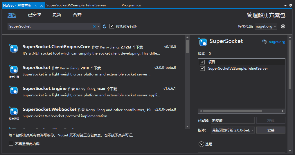Viewport: 295px width, 155px height.
Task: Select the SuperSocket package icon in list
Action: 14,69
